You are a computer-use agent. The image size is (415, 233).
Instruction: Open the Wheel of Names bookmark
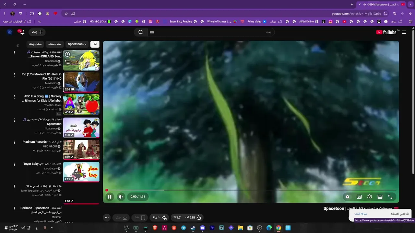pos(222,22)
